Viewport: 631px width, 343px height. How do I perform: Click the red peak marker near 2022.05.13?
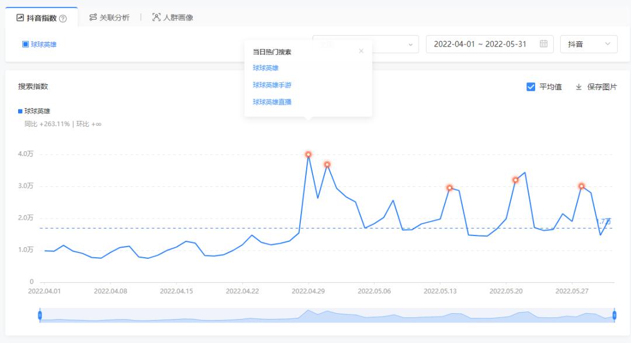[449, 188]
